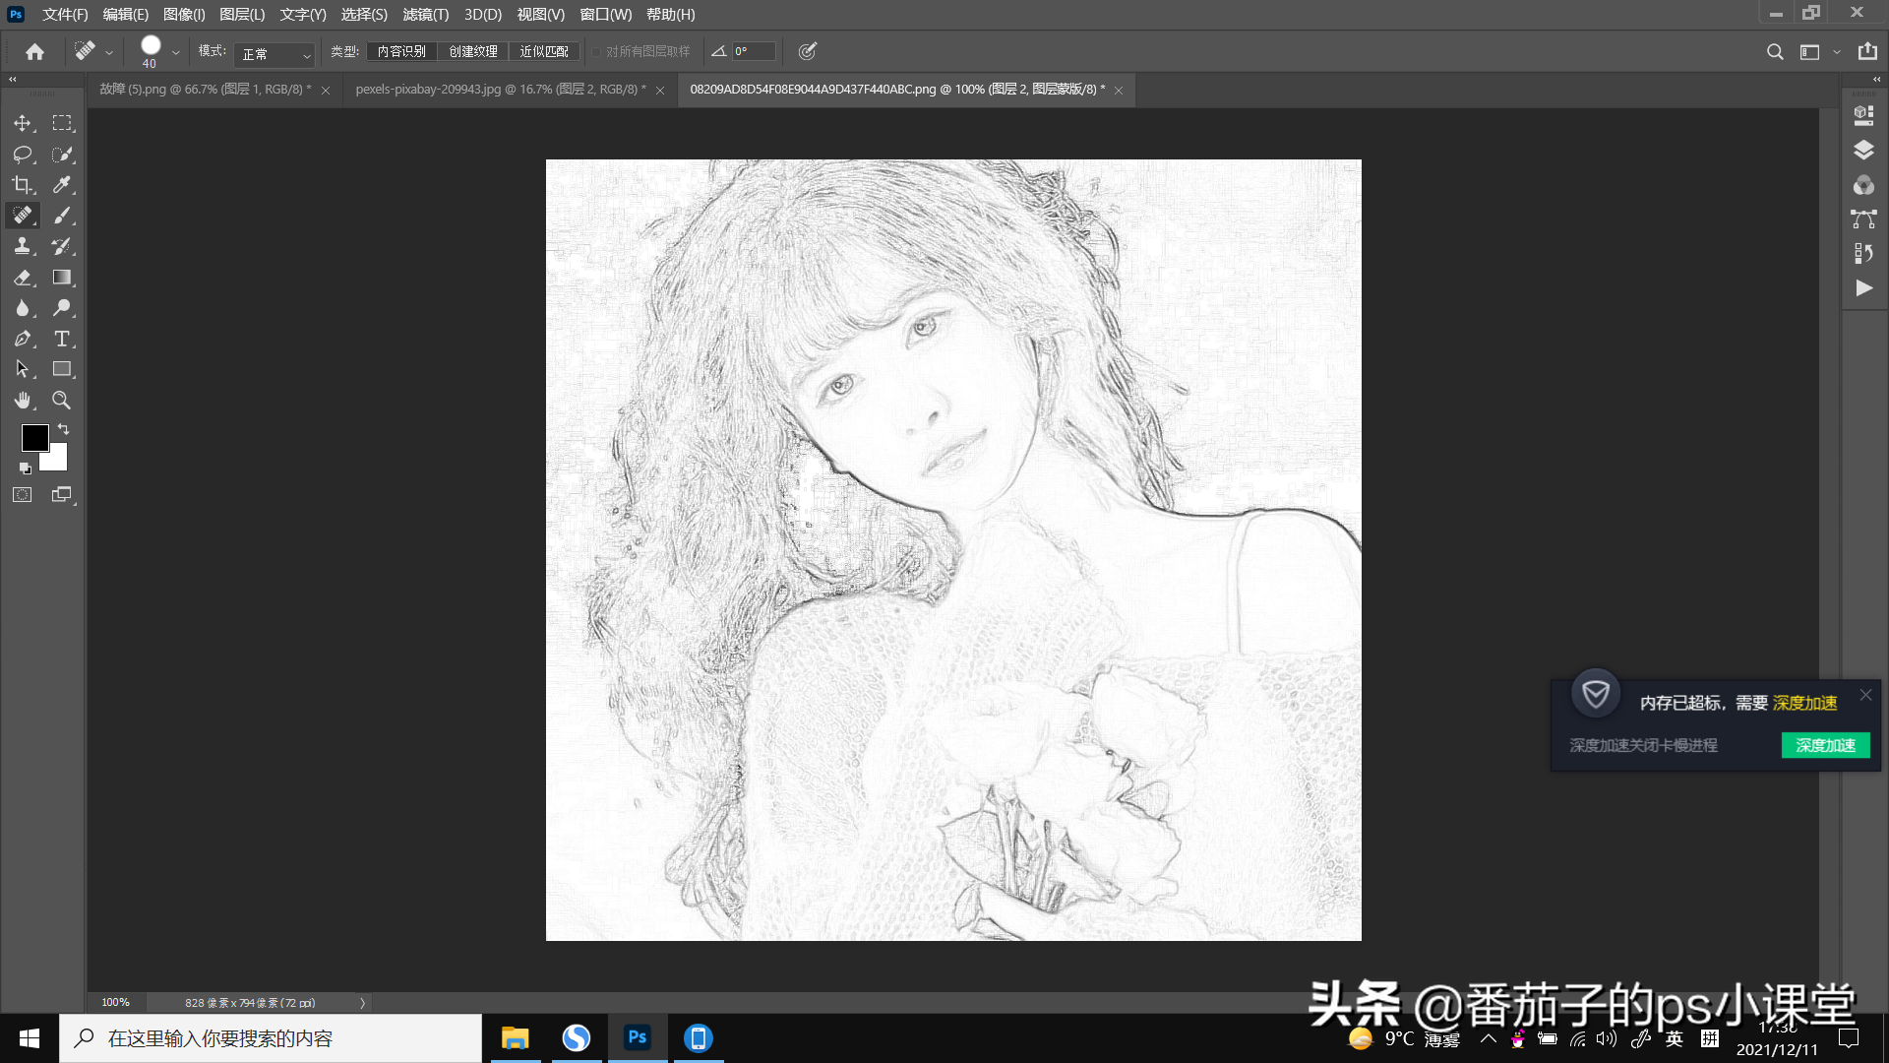Select the Move tool
Viewport: 1889px width, 1063px height.
pyautogui.click(x=23, y=124)
